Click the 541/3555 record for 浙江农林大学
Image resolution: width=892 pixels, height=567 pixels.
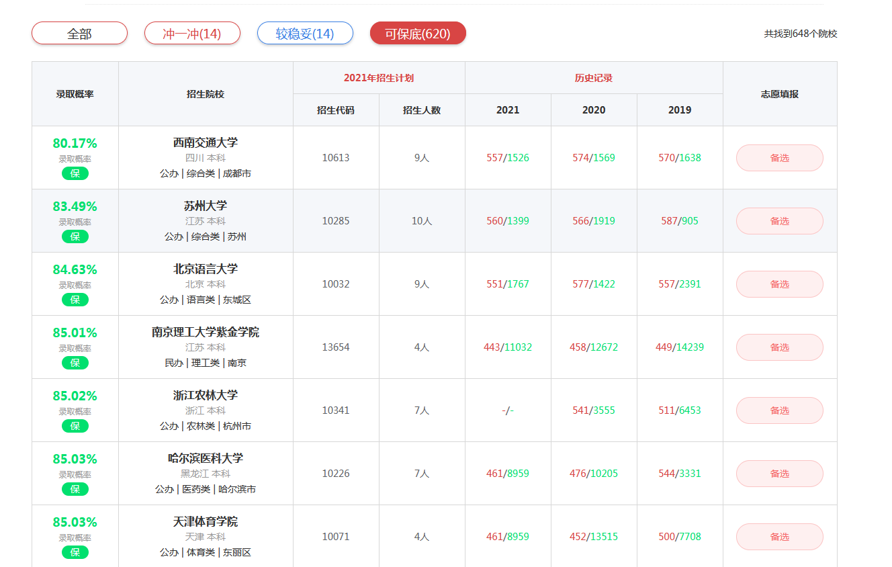594,410
